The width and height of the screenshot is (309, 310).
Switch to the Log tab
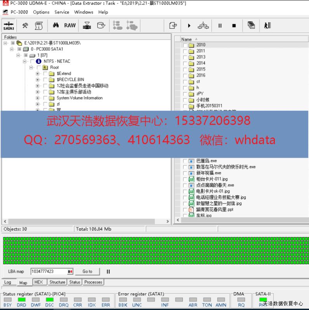click(8, 282)
